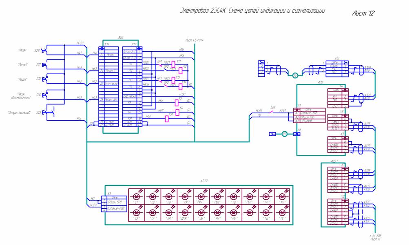Click the XS1 connector label

click(x=337, y=59)
